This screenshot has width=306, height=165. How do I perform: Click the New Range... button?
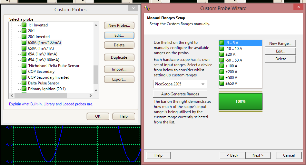(280, 44)
